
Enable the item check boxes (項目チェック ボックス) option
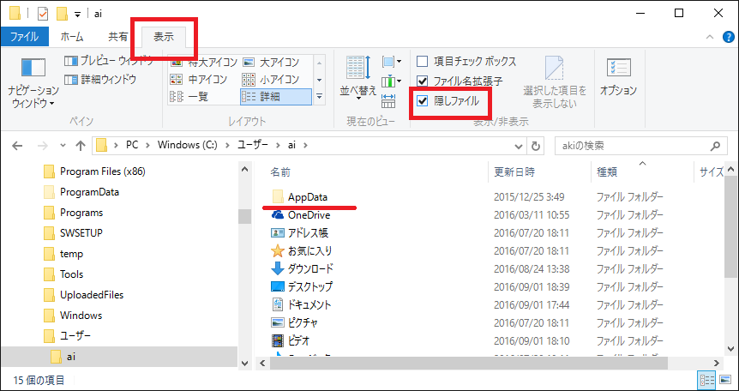[422, 62]
